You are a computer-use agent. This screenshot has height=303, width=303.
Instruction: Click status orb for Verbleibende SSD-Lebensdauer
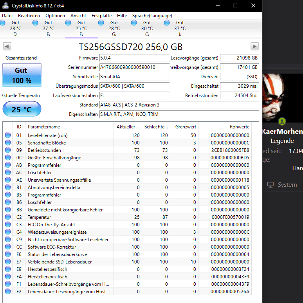point(8,262)
